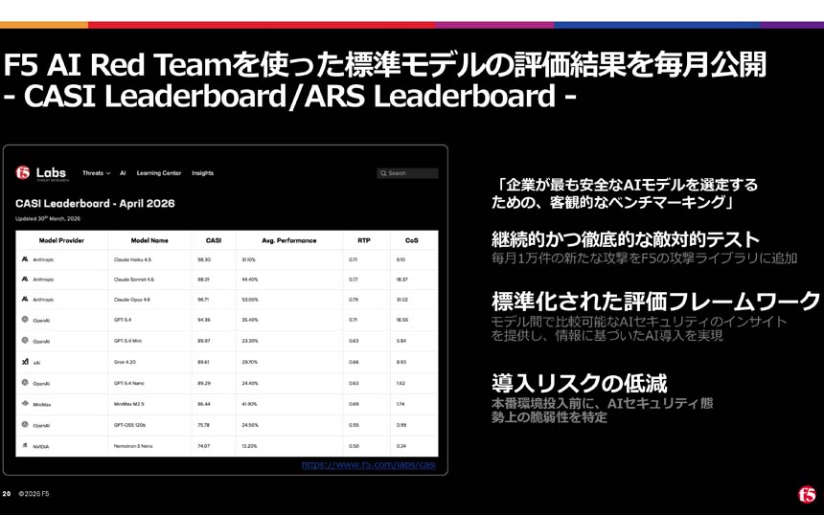The image size is (824, 515).
Task: Click the F5 logo at slide bottom-right
Action: click(807, 494)
